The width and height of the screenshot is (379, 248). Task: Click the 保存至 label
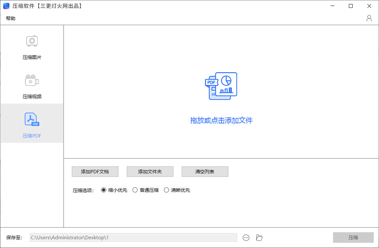coord(14,238)
